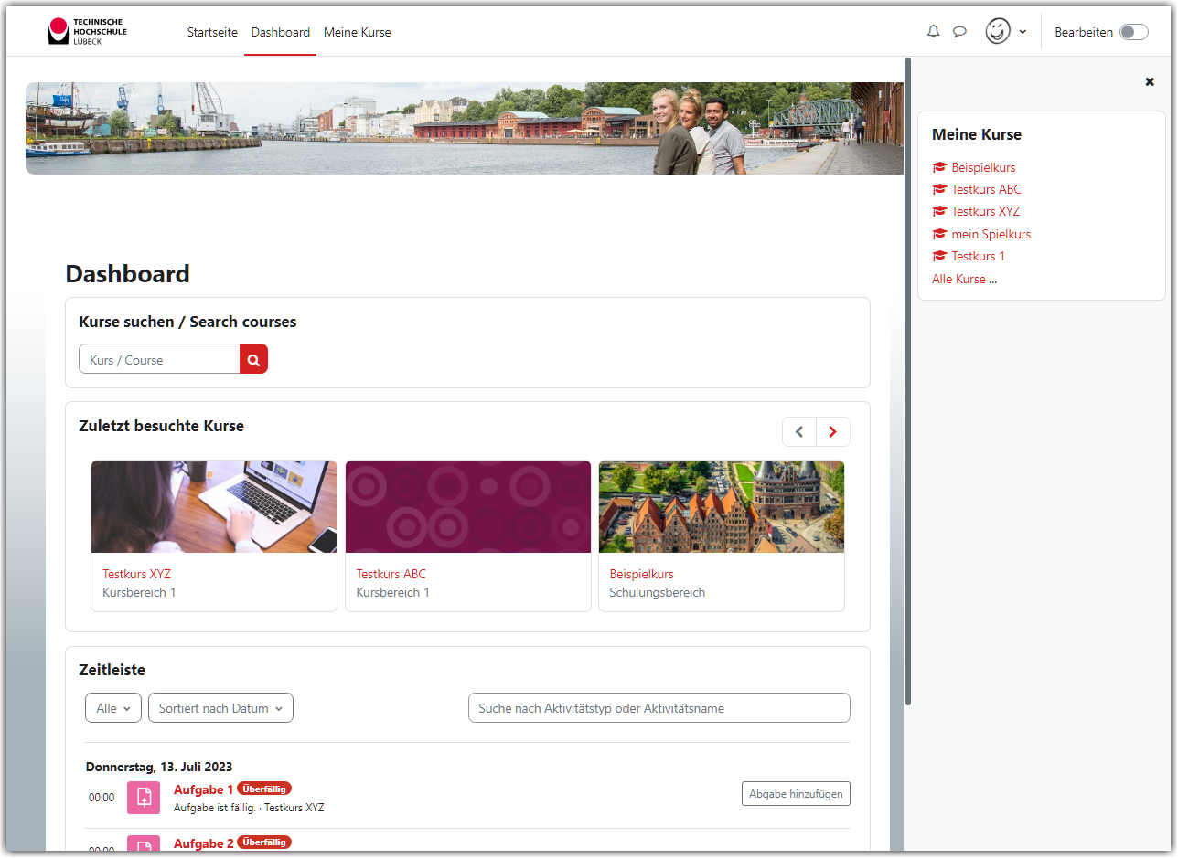Go to Startseite
The width and height of the screenshot is (1178, 858).
click(x=212, y=32)
